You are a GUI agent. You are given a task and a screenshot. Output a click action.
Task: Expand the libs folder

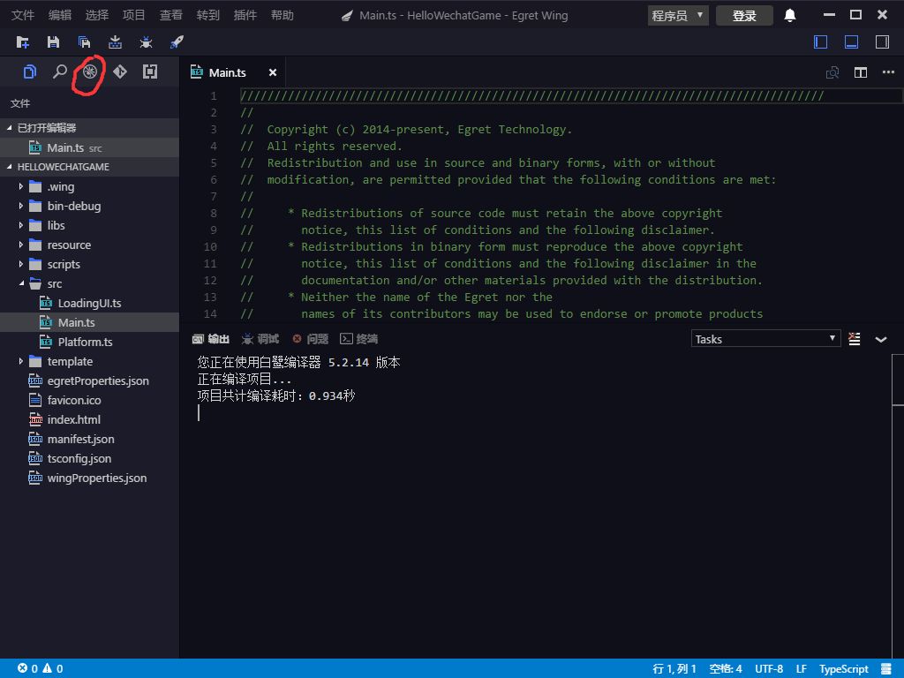(x=21, y=225)
